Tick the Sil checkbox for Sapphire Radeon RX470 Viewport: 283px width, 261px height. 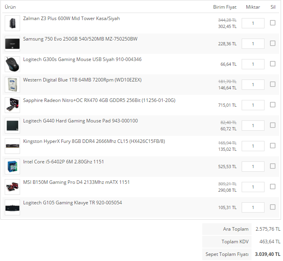272,105
